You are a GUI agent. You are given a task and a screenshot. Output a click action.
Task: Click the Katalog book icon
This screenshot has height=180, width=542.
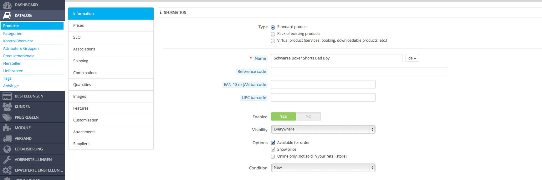point(7,16)
